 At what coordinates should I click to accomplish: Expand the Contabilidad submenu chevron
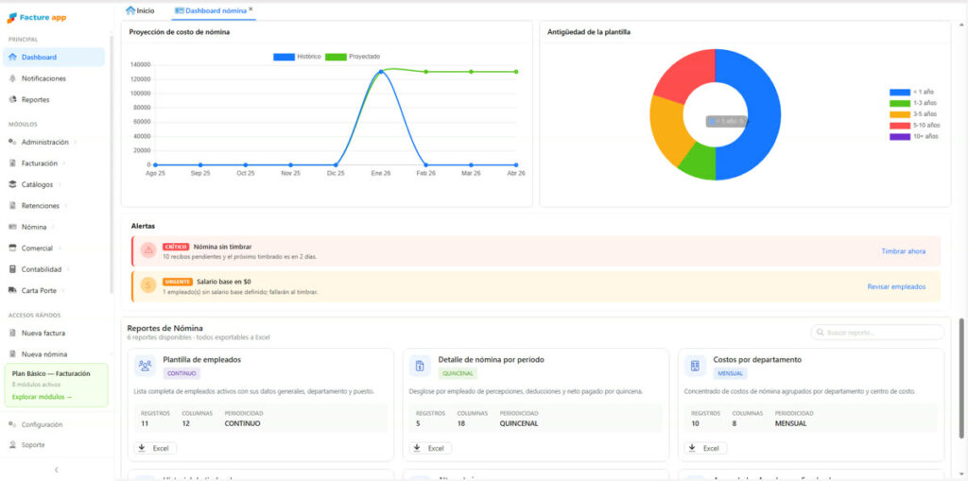coord(68,269)
